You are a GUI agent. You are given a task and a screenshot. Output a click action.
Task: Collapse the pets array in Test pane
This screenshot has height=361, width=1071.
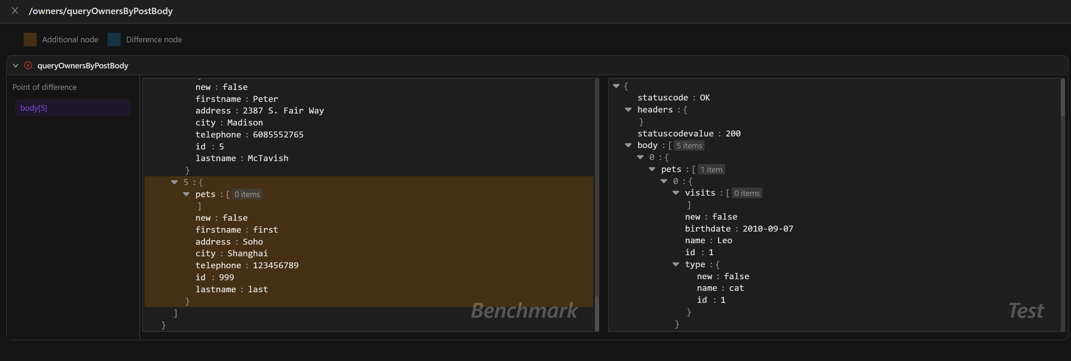(652, 169)
